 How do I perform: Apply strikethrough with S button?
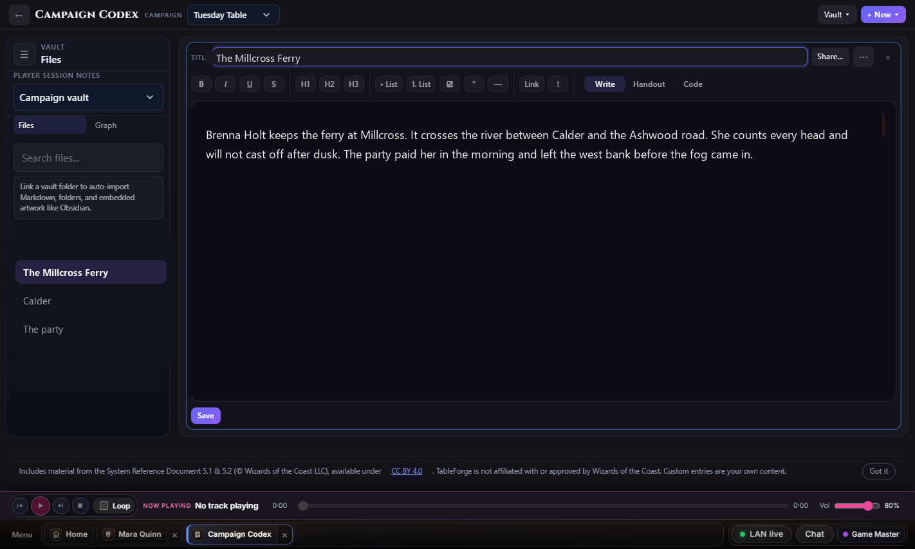click(274, 84)
